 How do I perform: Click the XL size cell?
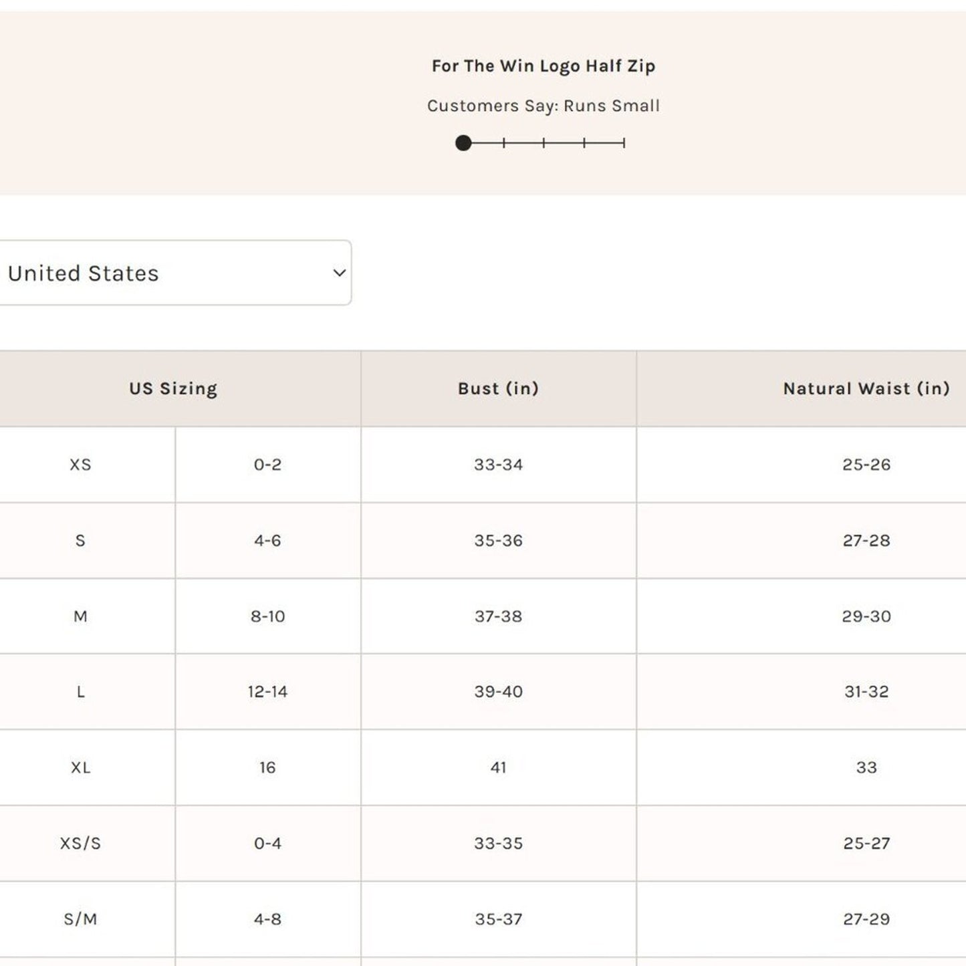[80, 767]
